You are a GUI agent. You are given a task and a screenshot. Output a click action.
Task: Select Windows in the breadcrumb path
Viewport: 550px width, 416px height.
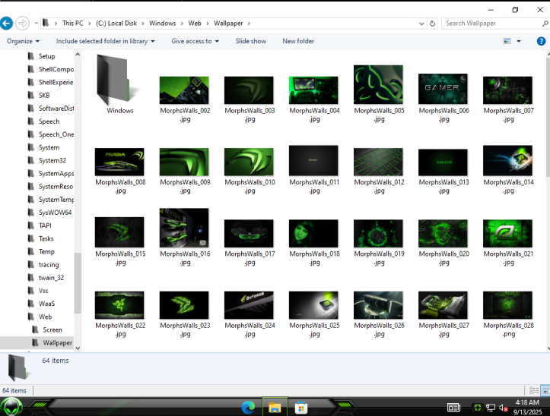pos(162,24)
